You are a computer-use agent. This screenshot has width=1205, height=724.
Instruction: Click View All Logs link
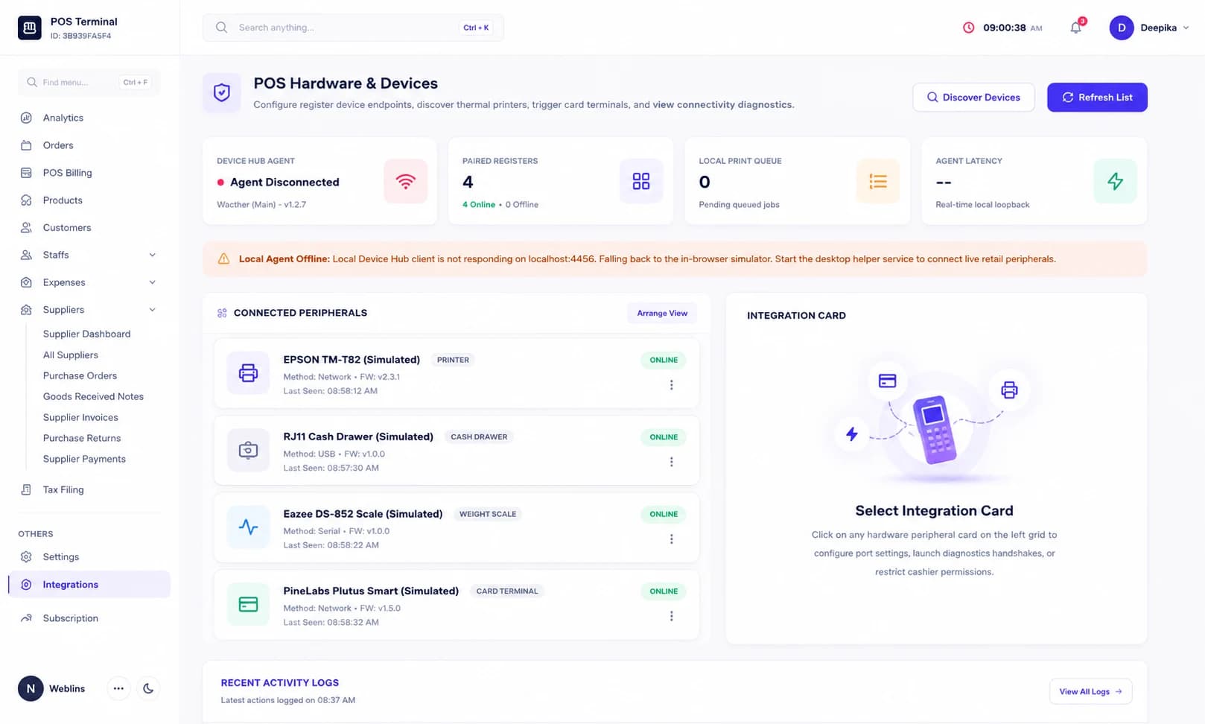coord(1090,691)
